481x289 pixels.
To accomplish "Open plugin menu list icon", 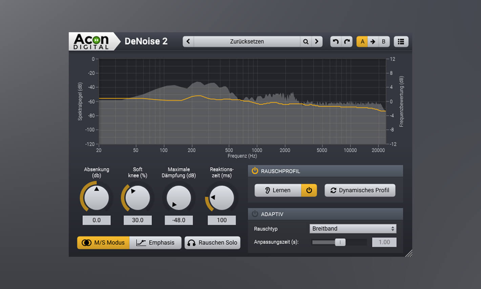I will click(401, 41).
